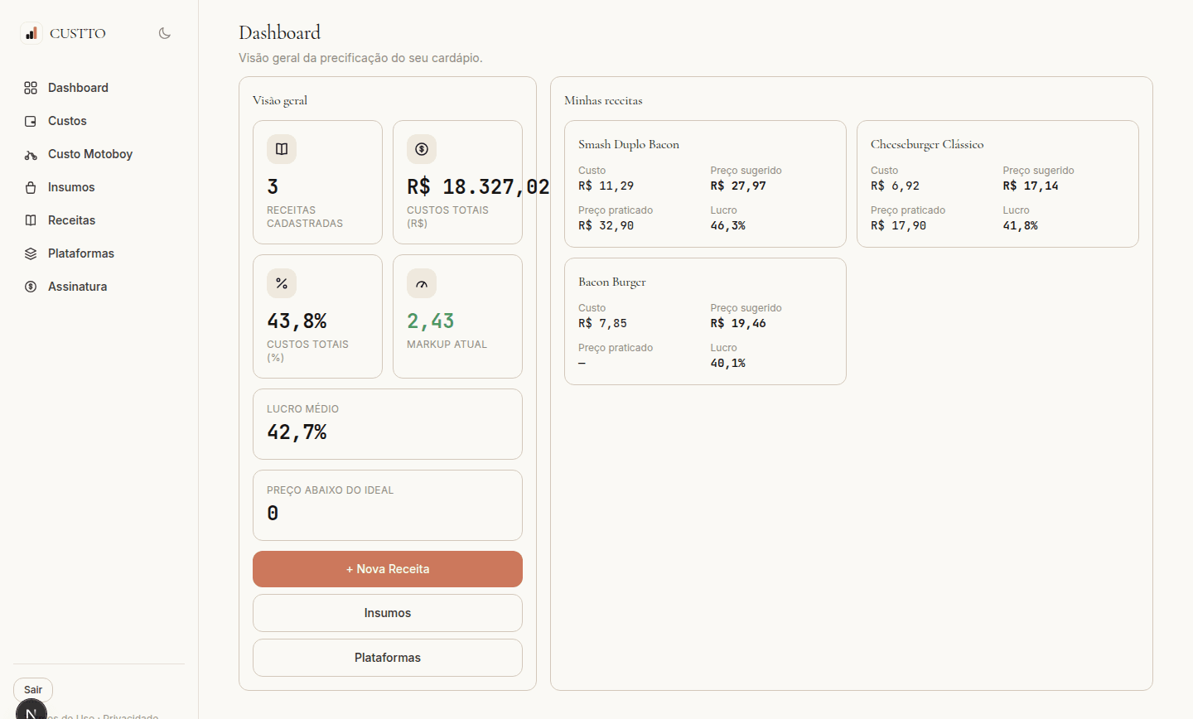Click the Plataformas layers icon
This screenshot has width=1193, height=719.
pos(31,253)
